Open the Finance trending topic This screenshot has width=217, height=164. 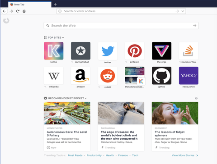[x=123, y=155]
